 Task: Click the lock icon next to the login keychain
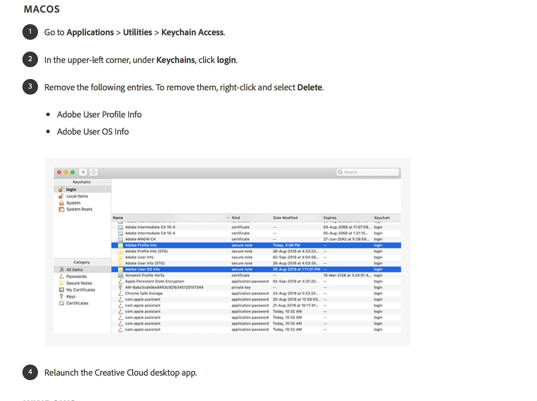click(x=61, y=189)
